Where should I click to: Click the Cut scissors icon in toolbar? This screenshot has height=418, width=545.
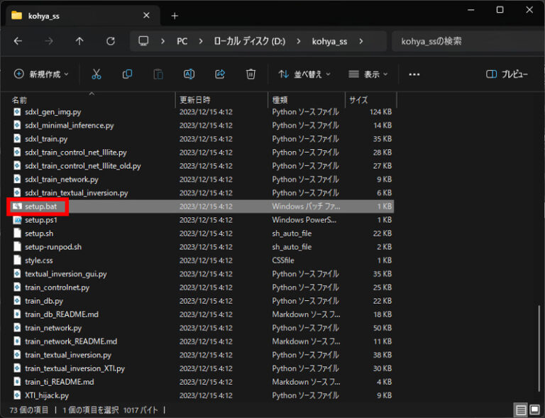pos(97,74)
